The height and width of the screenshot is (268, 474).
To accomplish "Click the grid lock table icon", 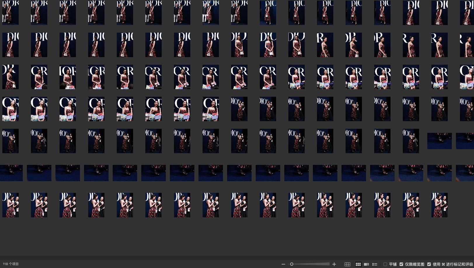I will [347, 264].
